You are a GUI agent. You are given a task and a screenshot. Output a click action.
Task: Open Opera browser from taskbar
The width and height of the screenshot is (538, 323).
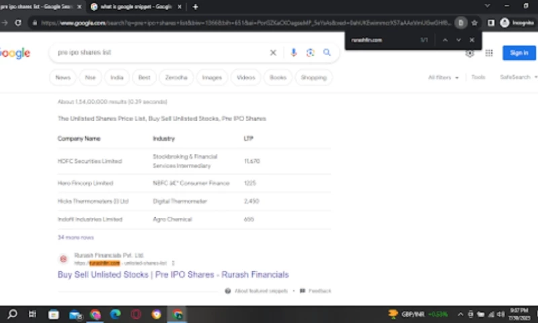coord(136,314)
